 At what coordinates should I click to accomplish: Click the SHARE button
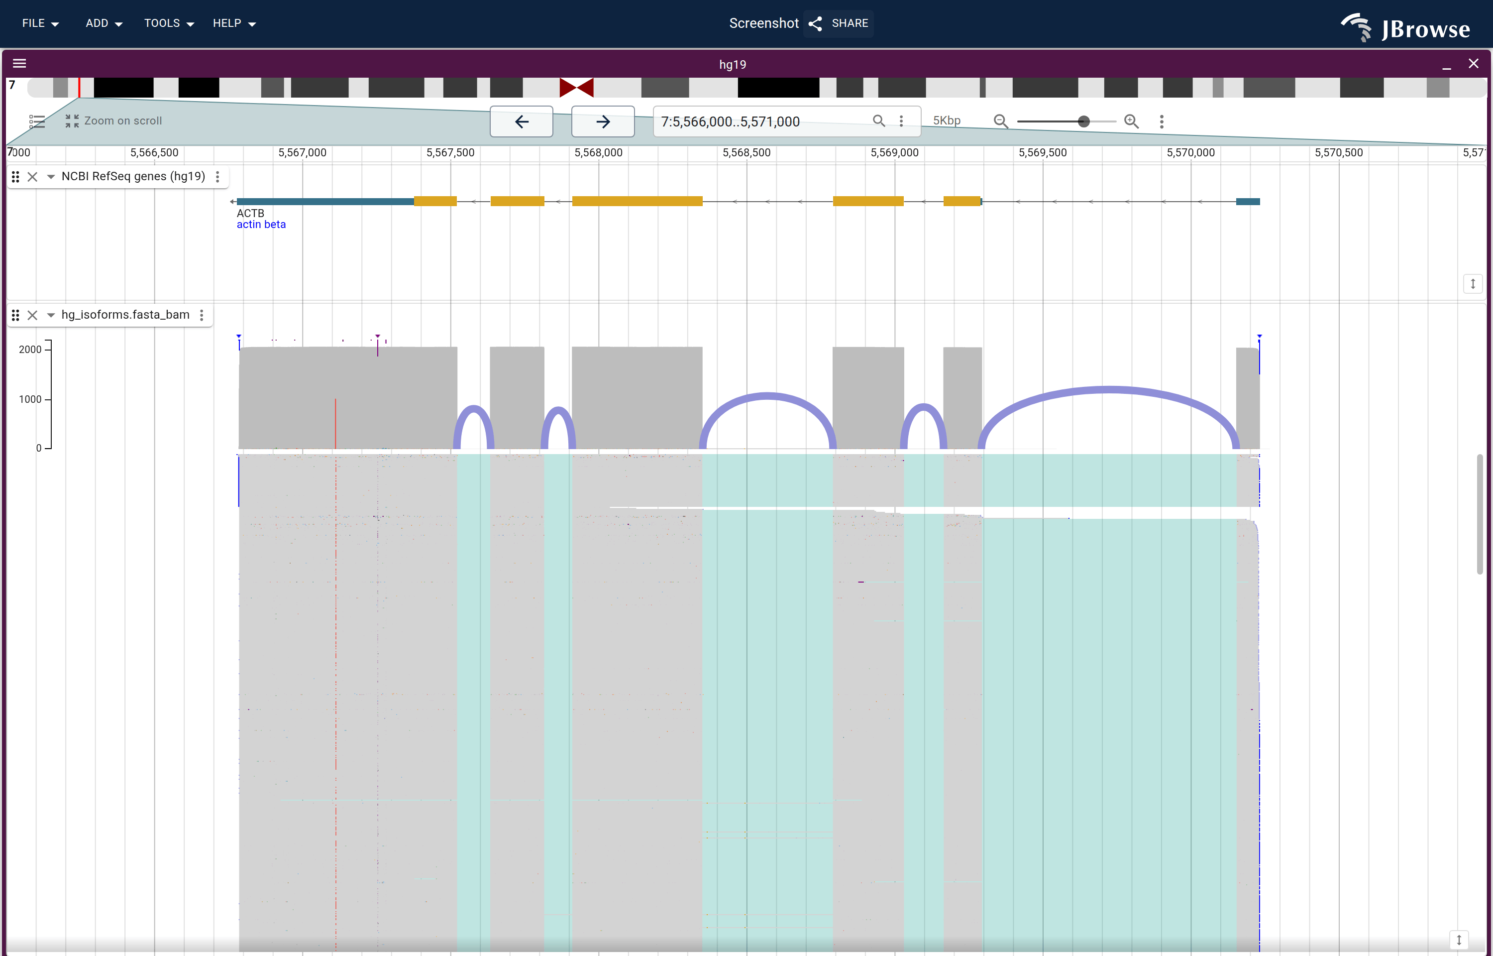point(839,23)
